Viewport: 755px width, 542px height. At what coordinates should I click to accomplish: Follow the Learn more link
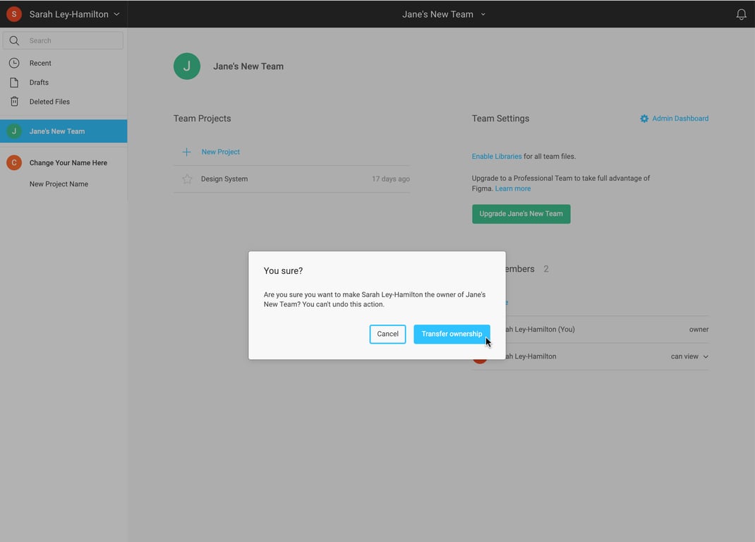coord(513,188)
